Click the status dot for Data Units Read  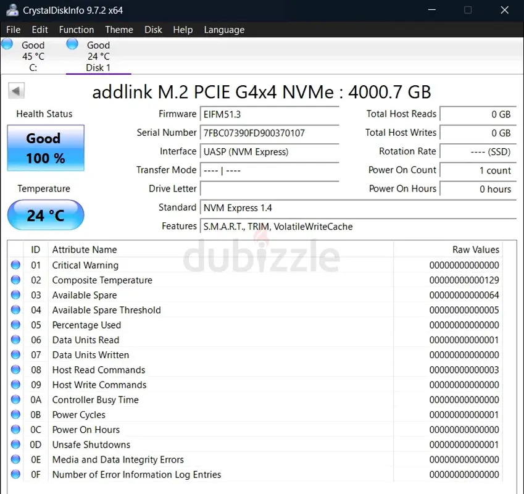(15, 340)
